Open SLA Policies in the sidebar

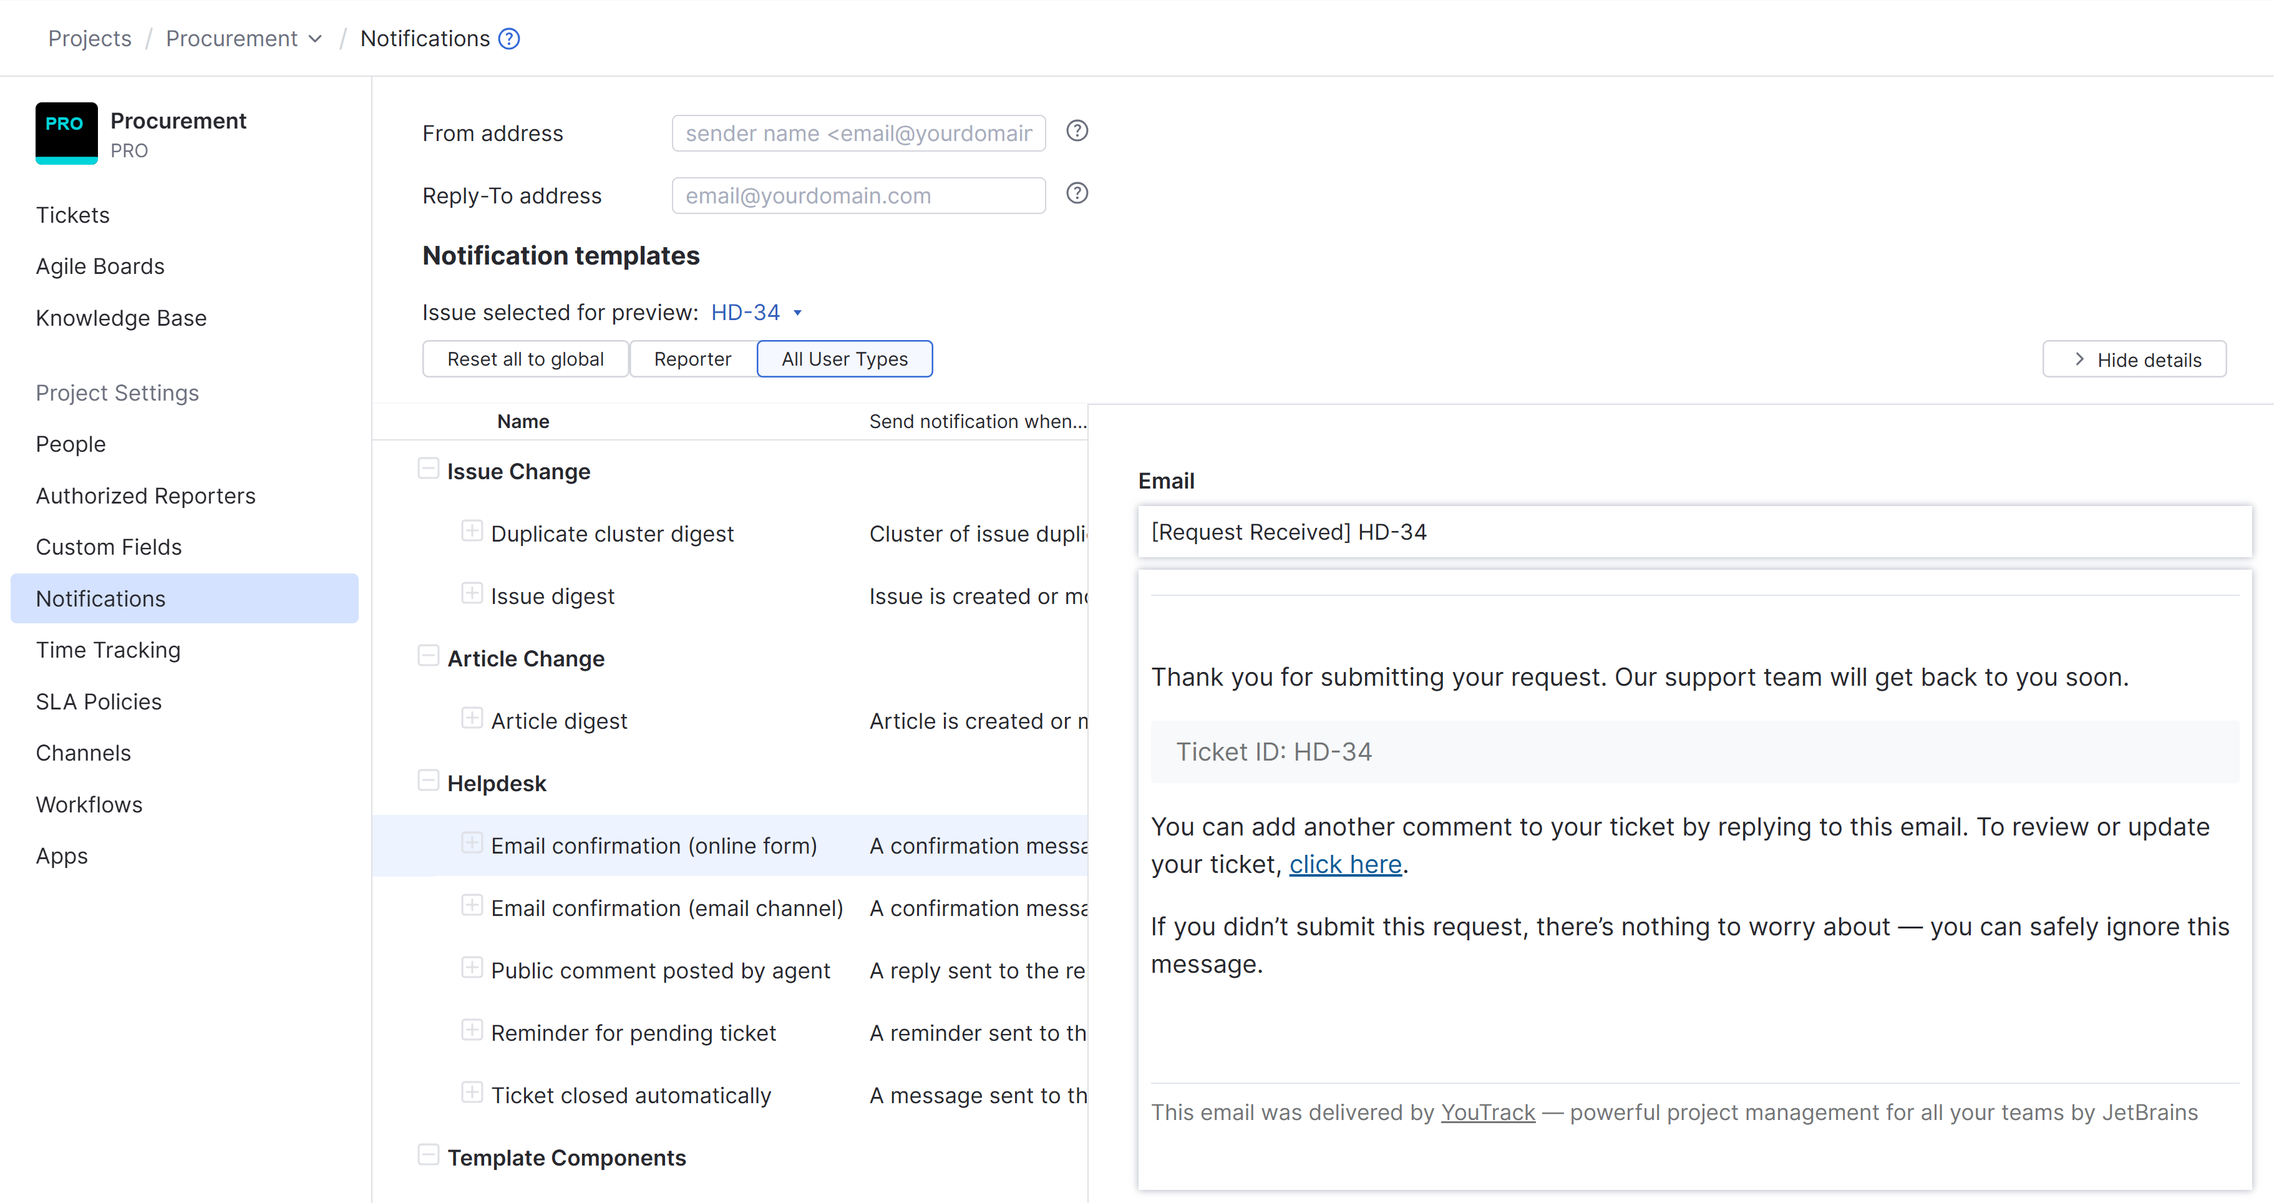click(x=99, y=702)
